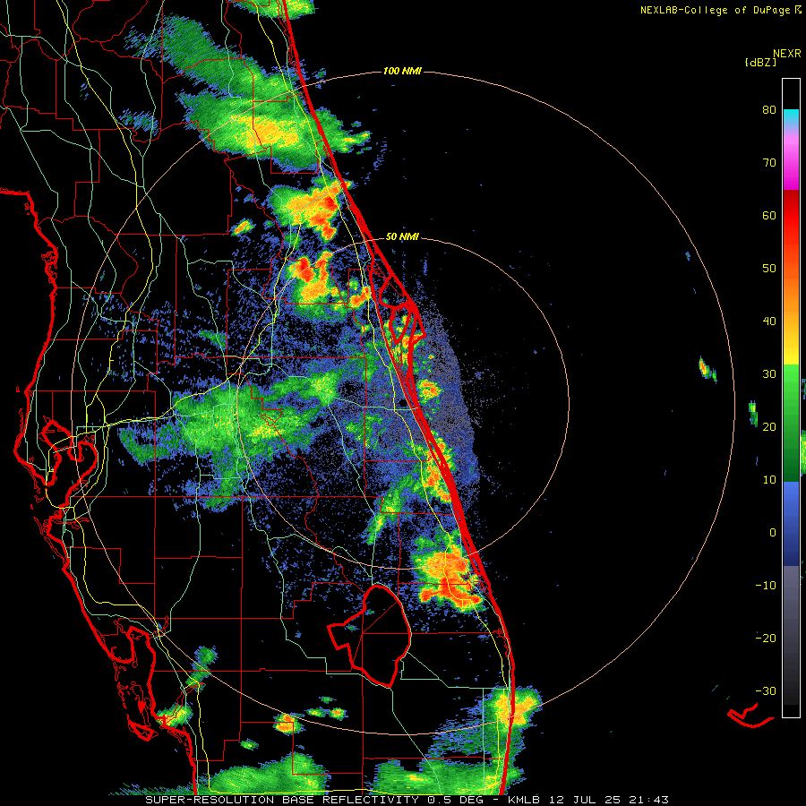Click the 30 value on the dBZ scale
Image resolution: width=806 pixels, height=806 pixels.
pyautogui.click(x=769, y=373)
